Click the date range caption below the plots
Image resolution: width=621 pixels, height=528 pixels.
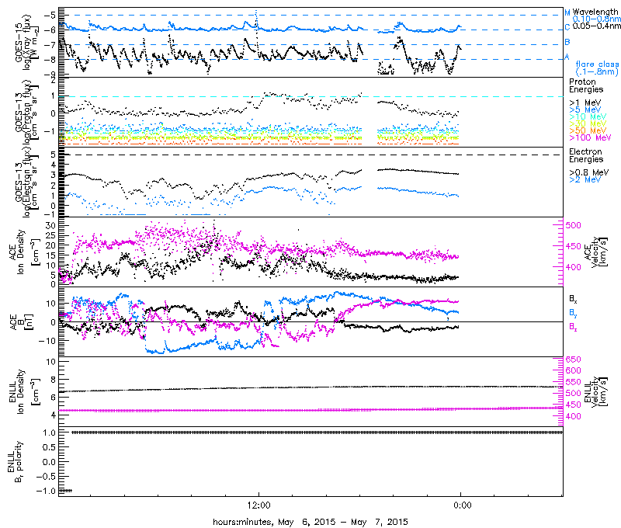point(310,522)
